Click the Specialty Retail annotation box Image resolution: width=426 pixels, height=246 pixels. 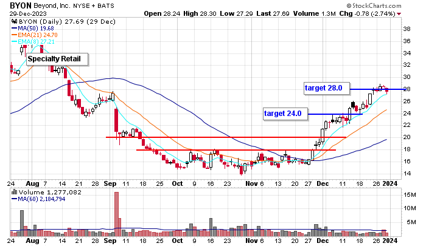[57, 59]
